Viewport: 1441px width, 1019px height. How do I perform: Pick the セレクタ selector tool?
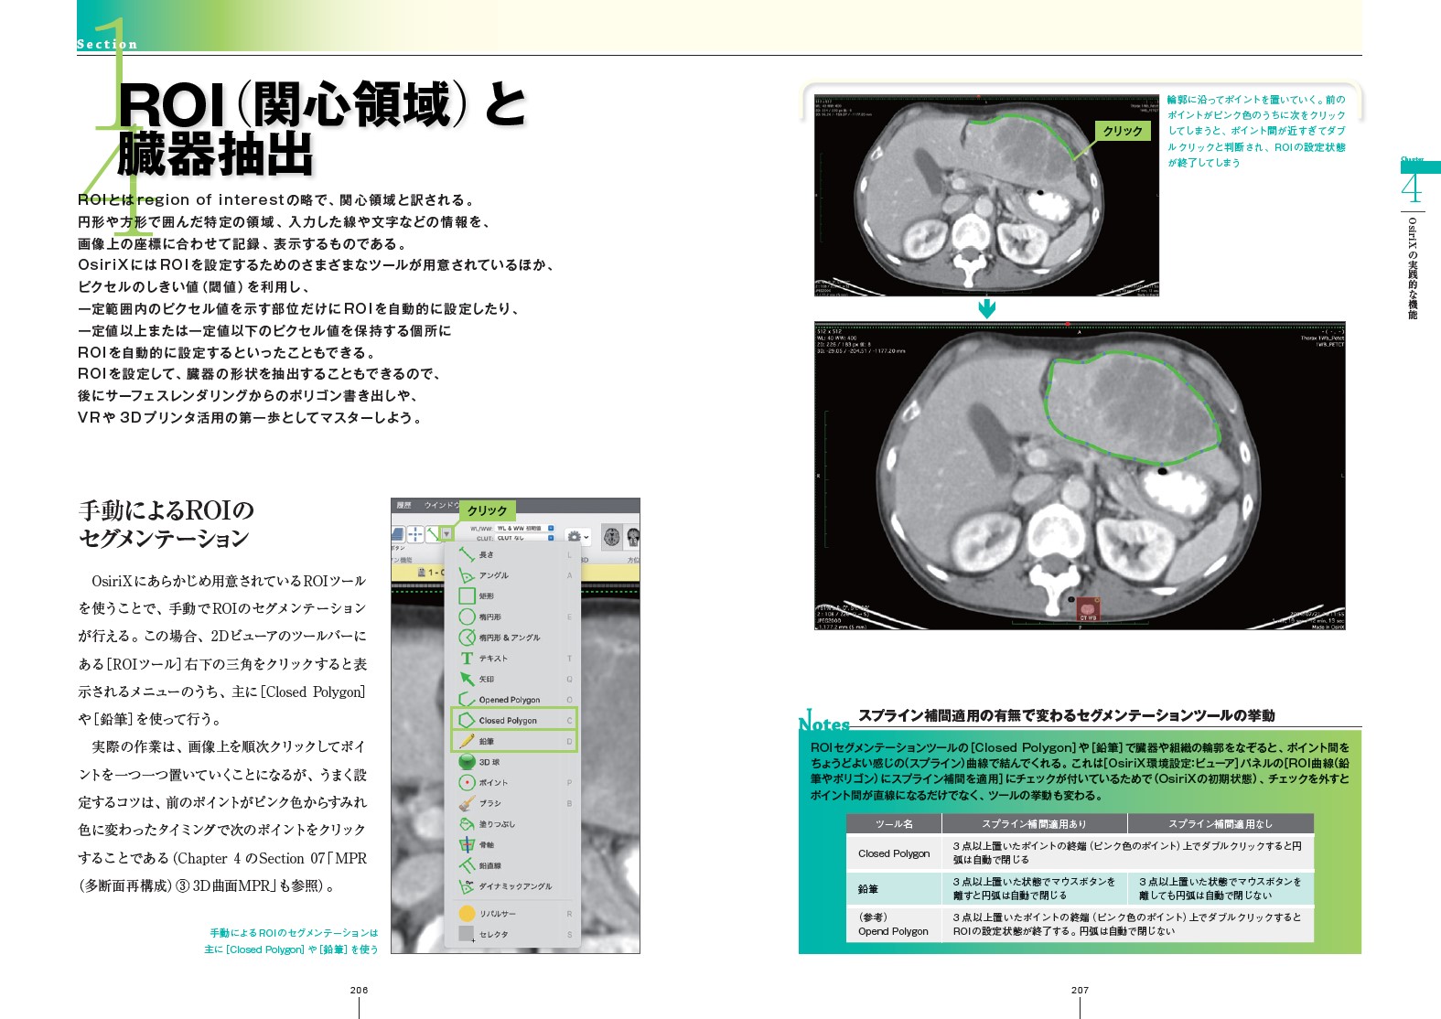511,934
